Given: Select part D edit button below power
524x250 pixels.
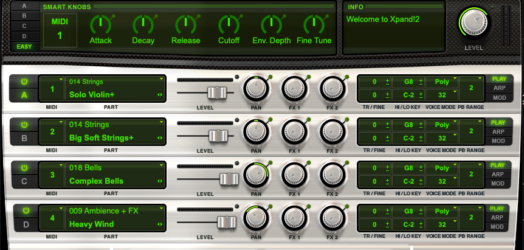Looking at the screenshot, I should pyautogui.click(x=26, y=224).
